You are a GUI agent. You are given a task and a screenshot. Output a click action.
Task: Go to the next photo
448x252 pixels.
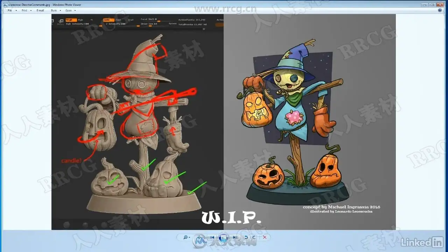point(235,237)
